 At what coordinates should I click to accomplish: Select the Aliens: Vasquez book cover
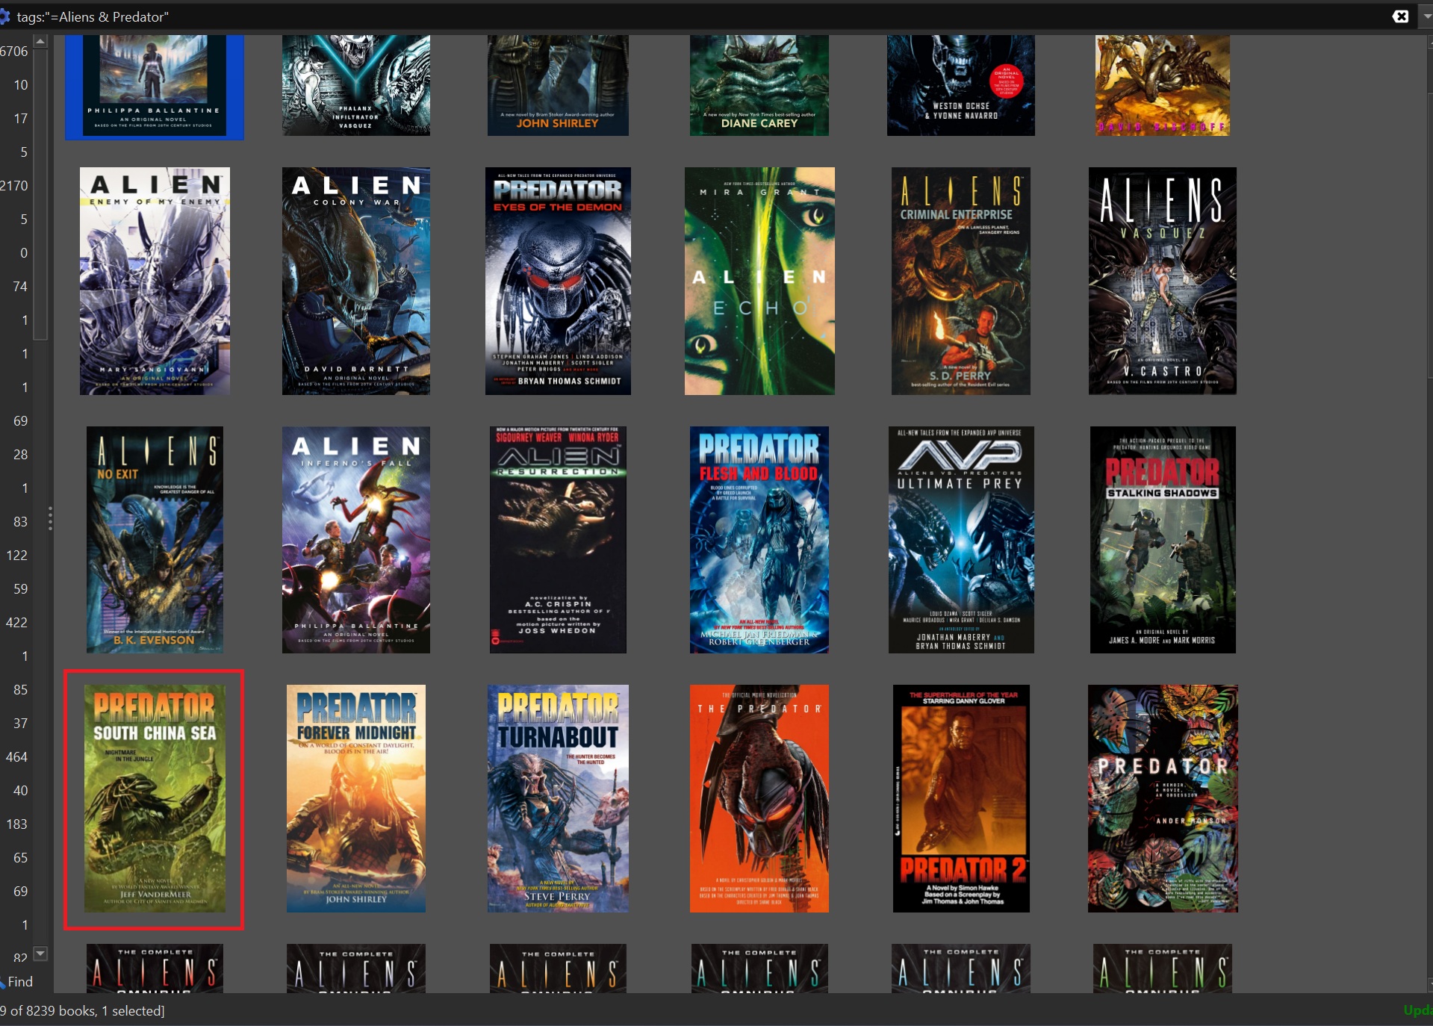tap(1163, 281)
